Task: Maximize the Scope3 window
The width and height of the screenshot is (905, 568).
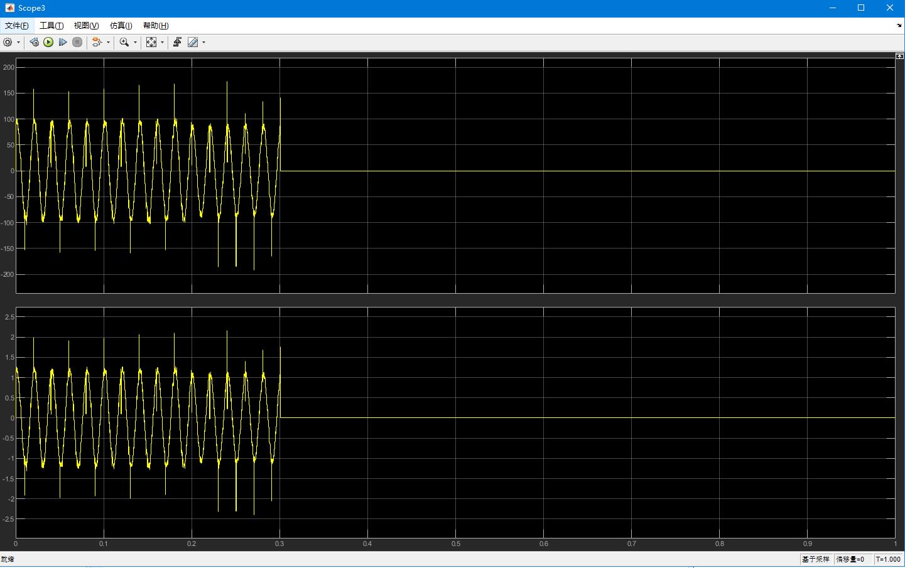Action: pyautogui.click(x=861, y=8)
